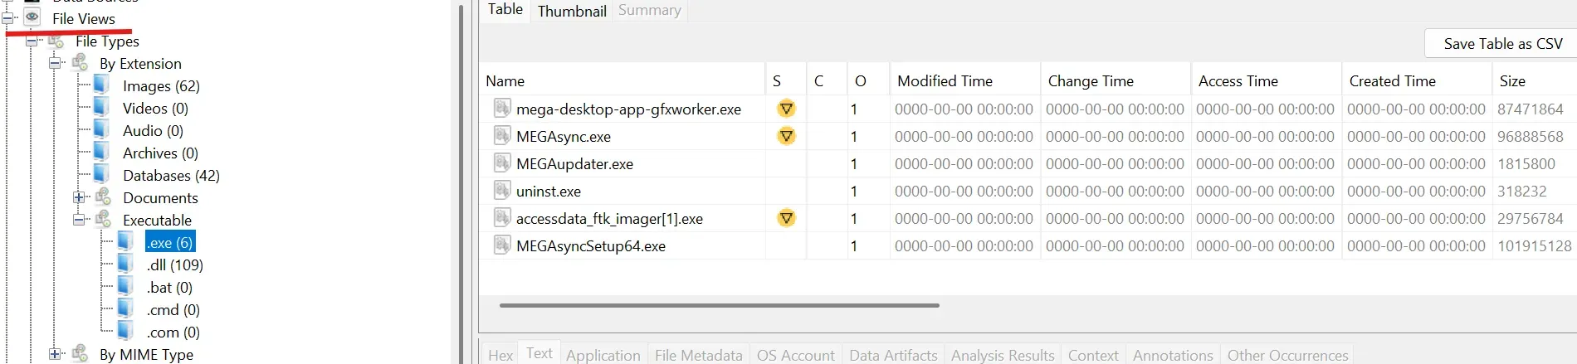
Task: Open the Other Occurrences tab
Action: tap(1288, 355)
